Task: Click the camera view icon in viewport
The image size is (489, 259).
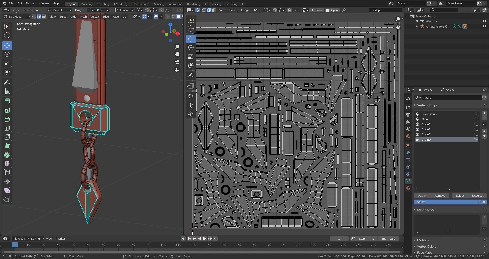Action: click(177, 62)
